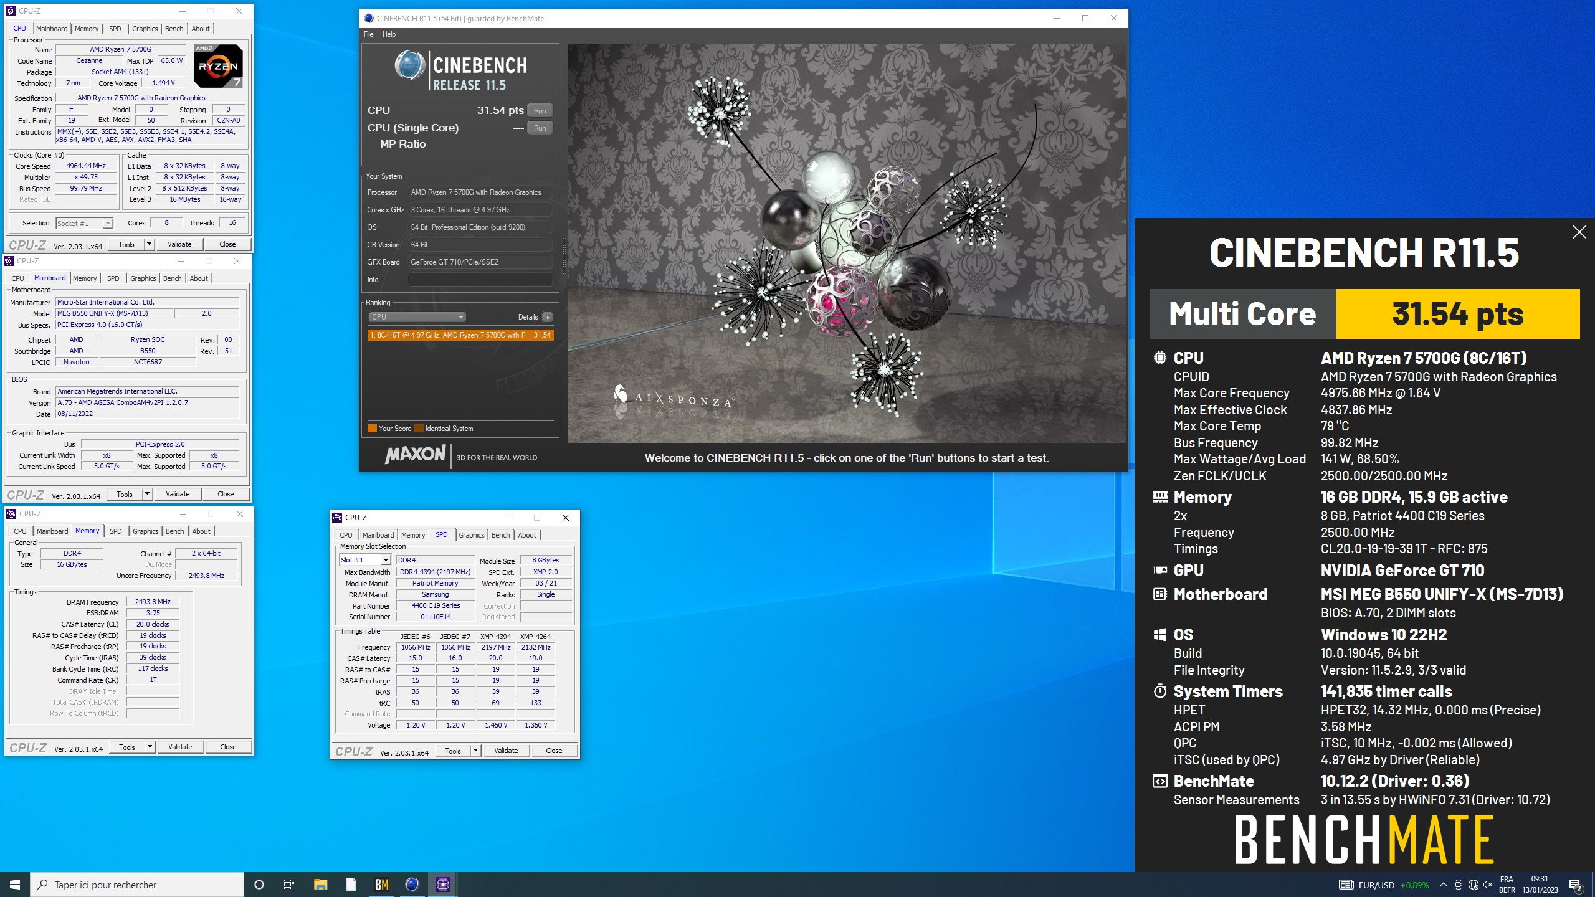Show hidden system tray icons
This screenshot has height=897, width=1595.
pyautogui.click(x=1443, y=885)
